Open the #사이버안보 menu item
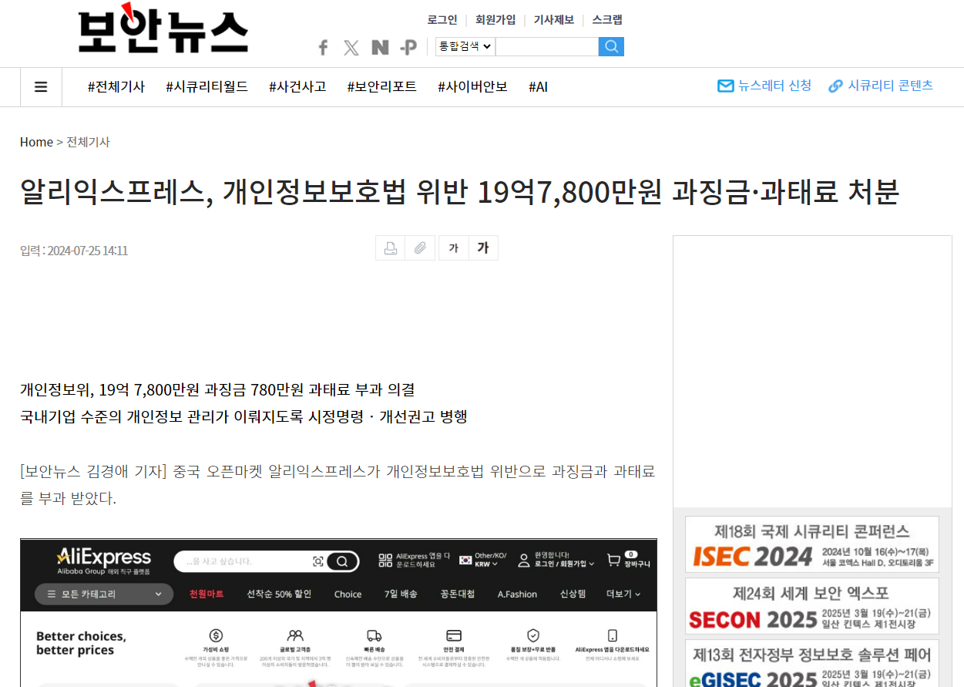 (472, 87)
